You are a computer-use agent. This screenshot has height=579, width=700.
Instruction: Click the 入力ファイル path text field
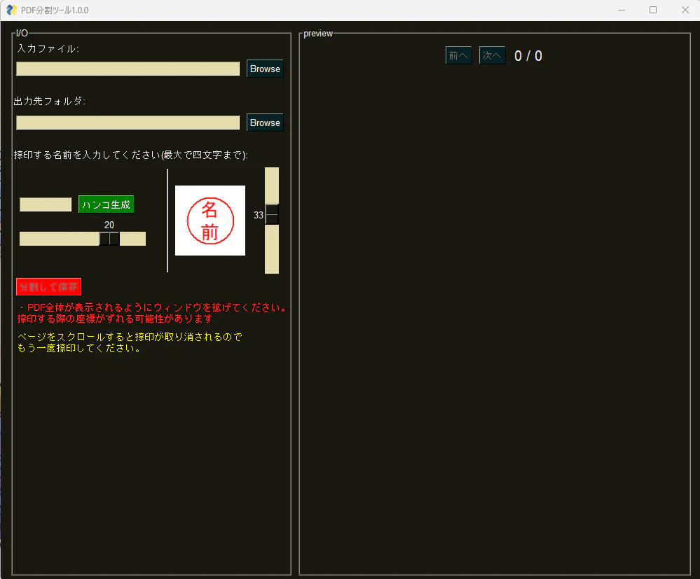point(128,69)
